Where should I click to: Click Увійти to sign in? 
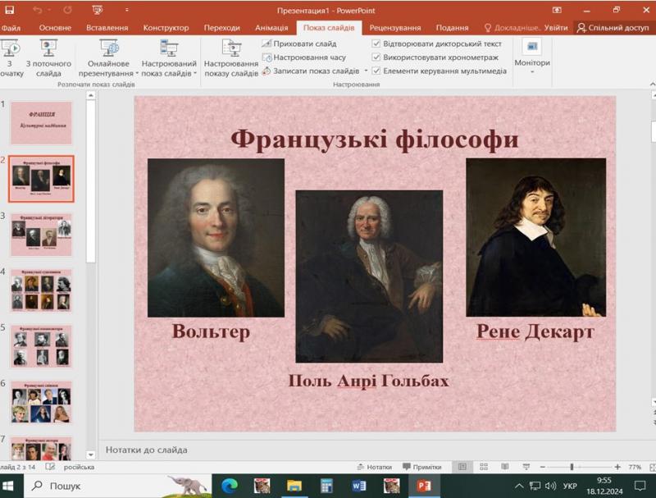click(556, 28)
